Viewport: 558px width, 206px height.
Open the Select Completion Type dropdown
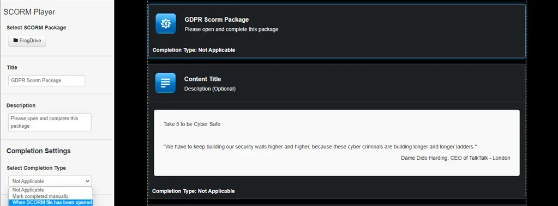point(50,181)
